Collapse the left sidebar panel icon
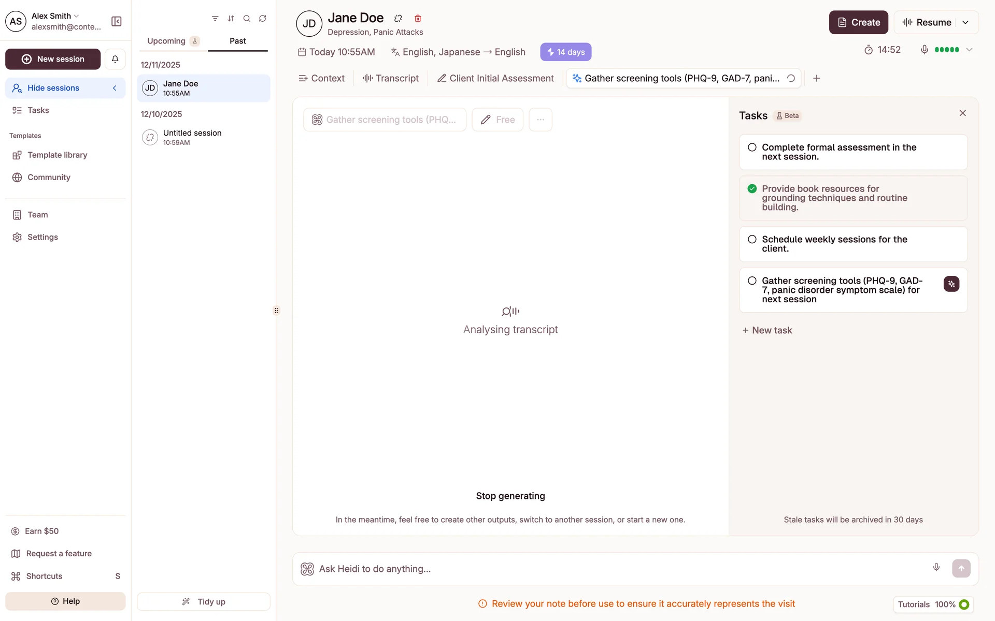Screen dimensions: 995x621 [x=117, y=21]
